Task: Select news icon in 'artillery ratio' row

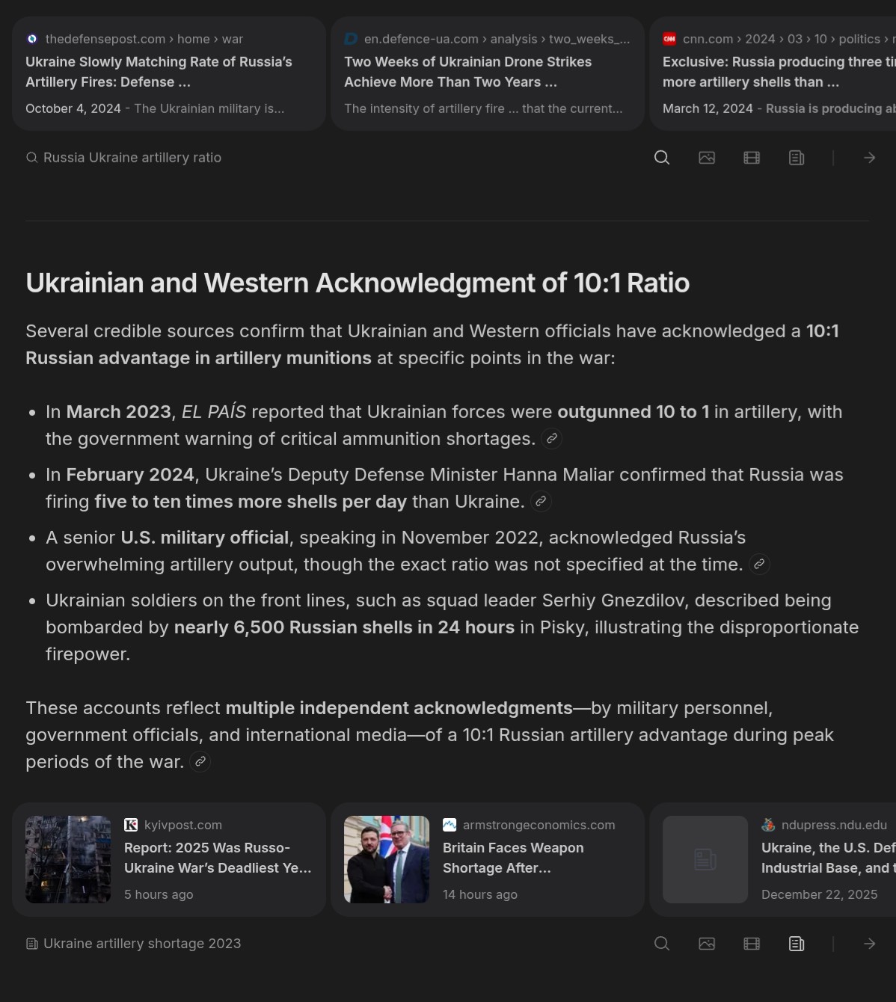Action: [x=797, y=158]
